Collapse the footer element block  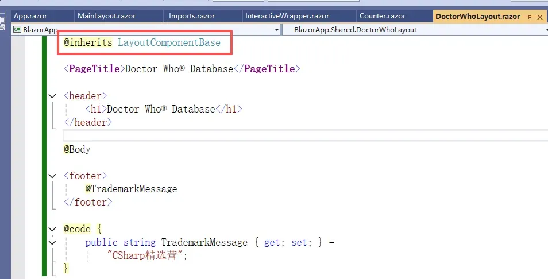[52, 176]
